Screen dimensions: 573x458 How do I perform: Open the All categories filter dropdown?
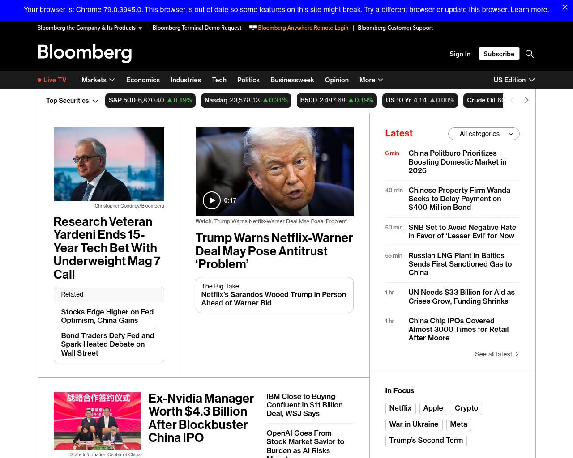pos(483,134)
